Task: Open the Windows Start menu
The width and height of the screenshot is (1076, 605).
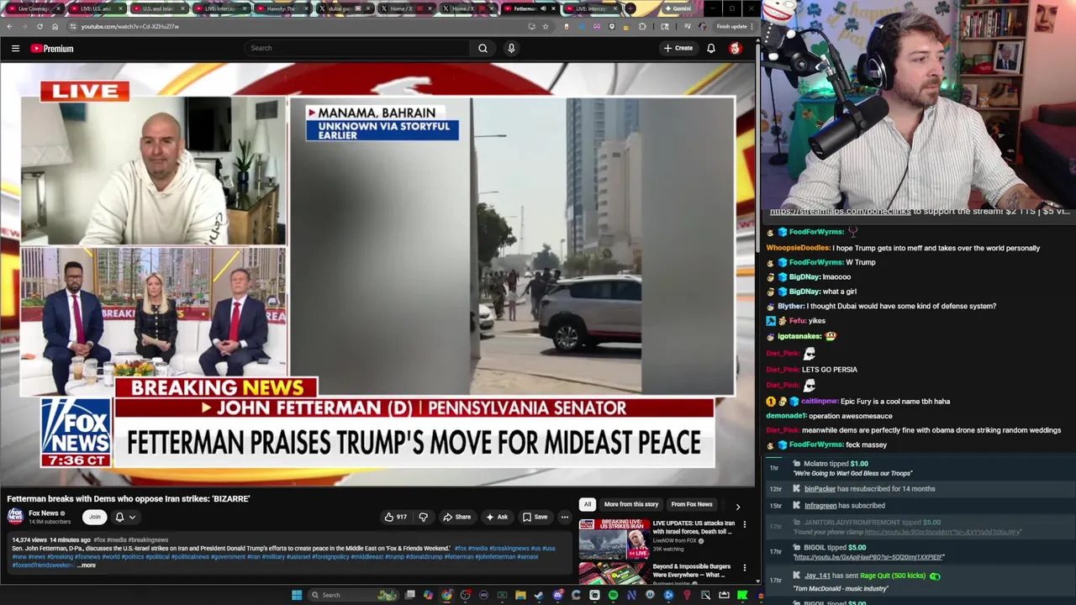Action: tap(297, 595)
